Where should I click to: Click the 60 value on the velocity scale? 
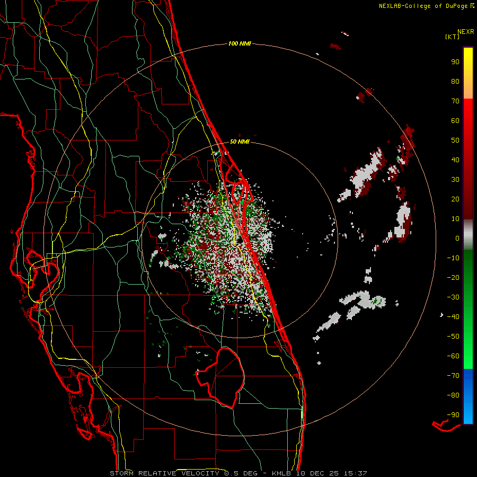click(455, 121)
